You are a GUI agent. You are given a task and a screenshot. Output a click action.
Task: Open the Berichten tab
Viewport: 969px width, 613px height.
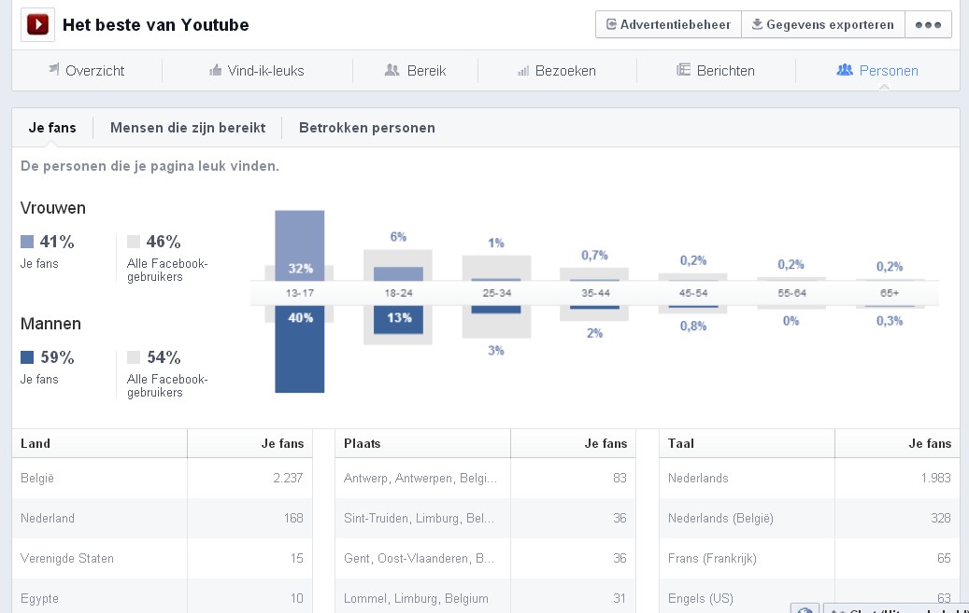pyautogui.click(x=716, y=71)
